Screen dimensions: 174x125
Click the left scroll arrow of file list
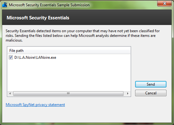pyautogui.click(x=10, y=93)
